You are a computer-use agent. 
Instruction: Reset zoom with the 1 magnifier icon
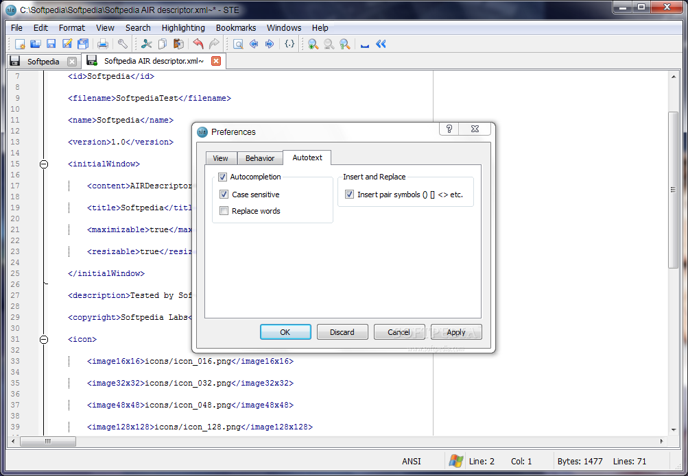pos(344,44)
